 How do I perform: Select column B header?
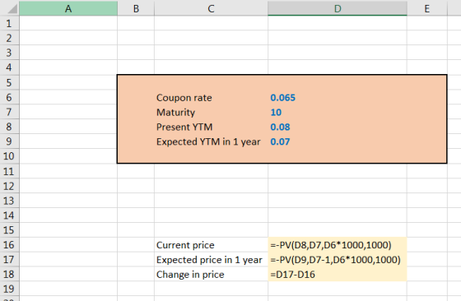pos(136,8)
